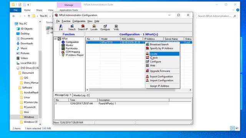Open the View menu in NPort Administrator
246x138 pixels.
click(x=90, y=21)
